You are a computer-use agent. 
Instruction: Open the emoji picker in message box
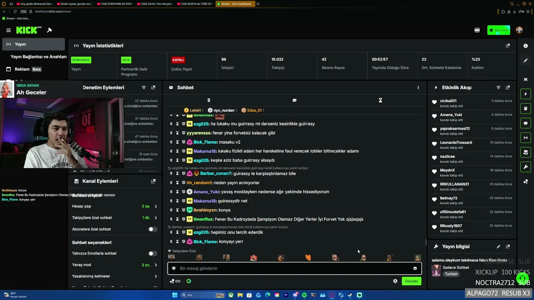pyautogui.click(x=415, y=268)
